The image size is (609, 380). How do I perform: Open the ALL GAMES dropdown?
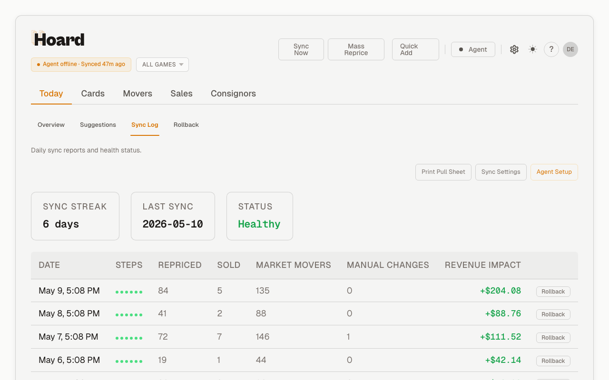162,65
